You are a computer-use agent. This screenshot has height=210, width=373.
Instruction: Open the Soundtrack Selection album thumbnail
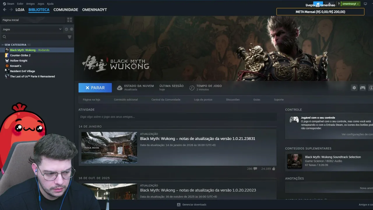click(x=294, y=161)
